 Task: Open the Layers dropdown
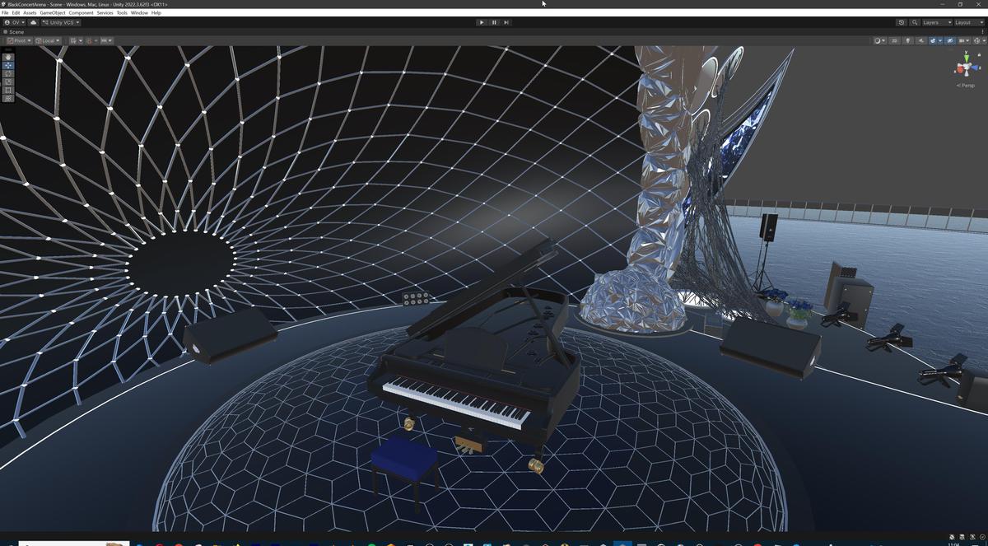(937, 22)
